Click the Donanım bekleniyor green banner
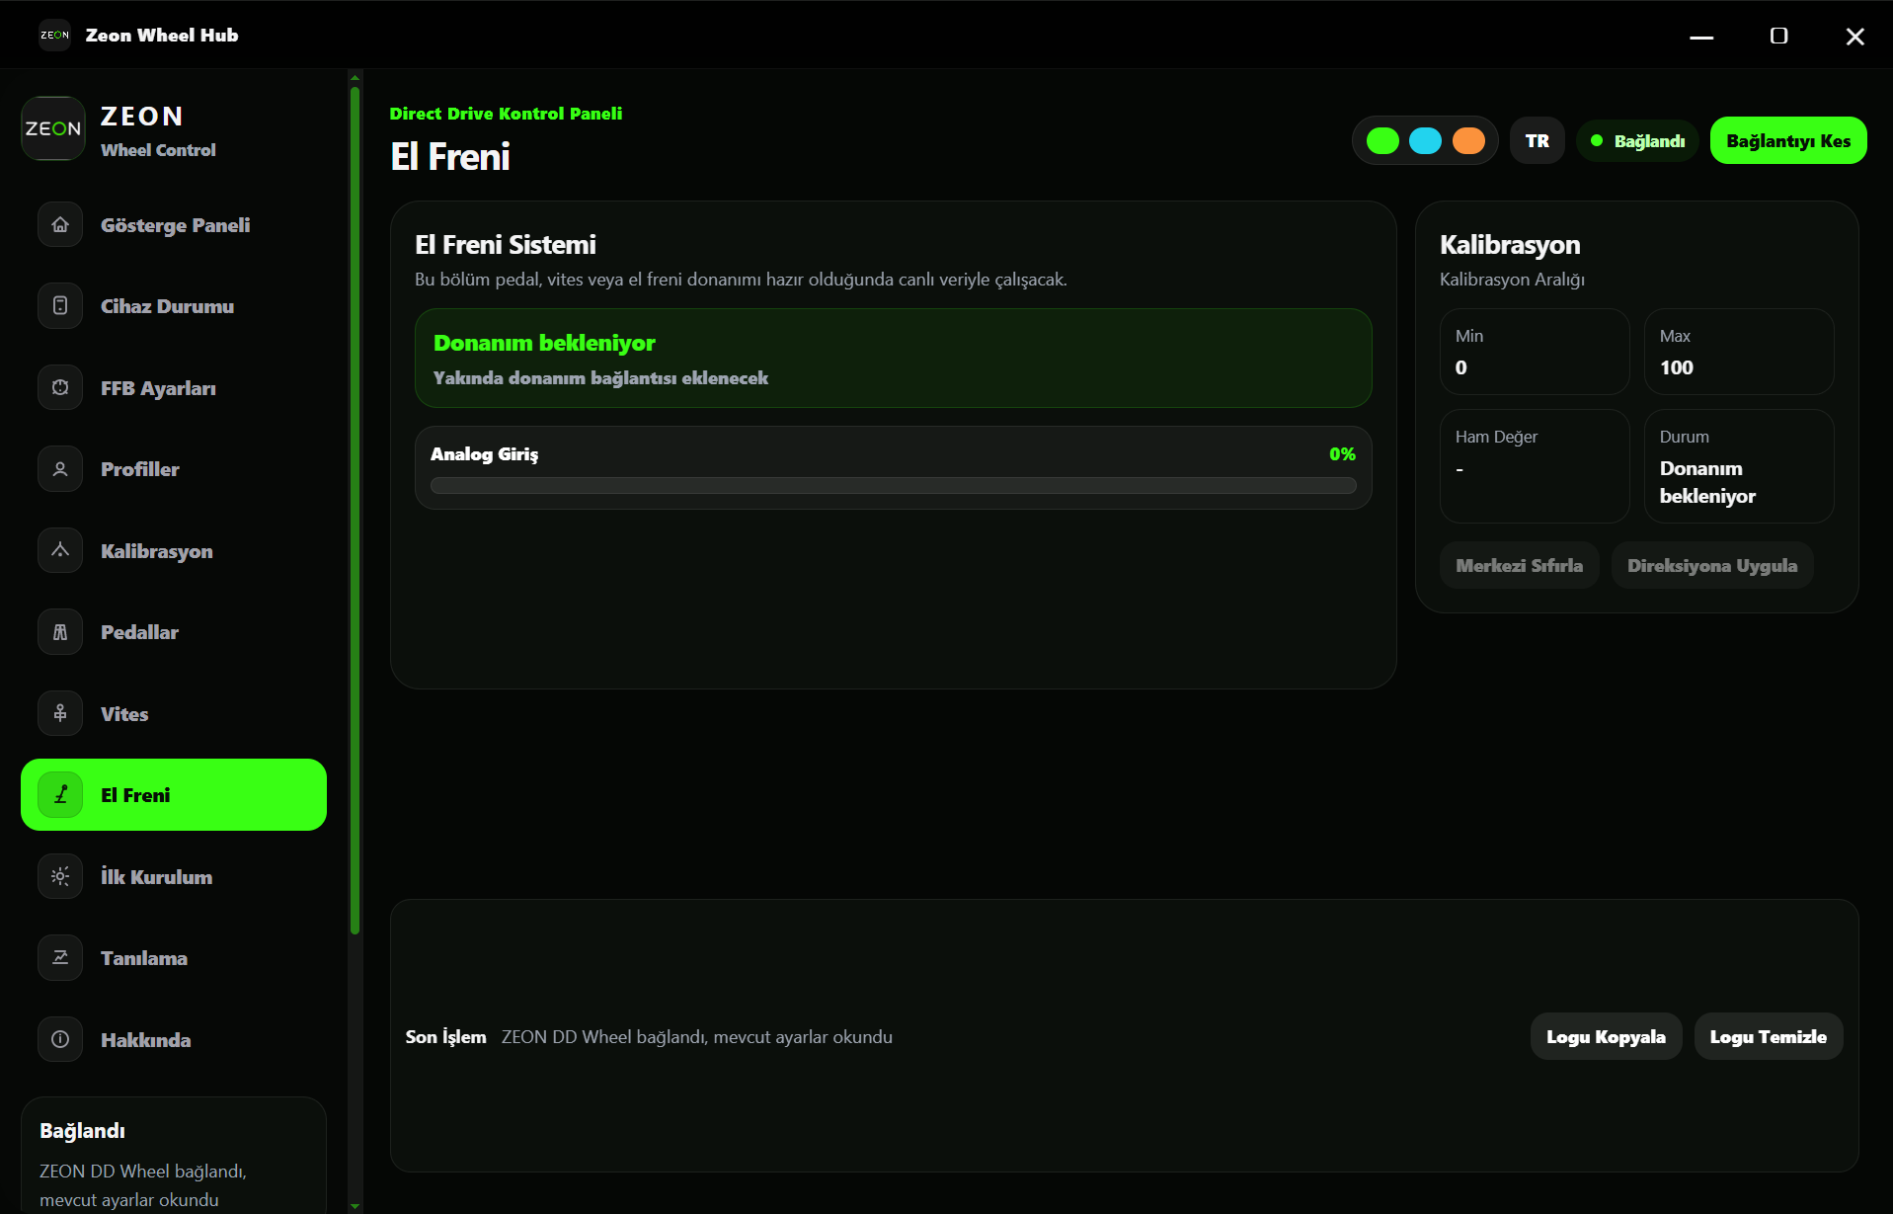Viewport: 1893px width, 1214px height. click(894, 359)
